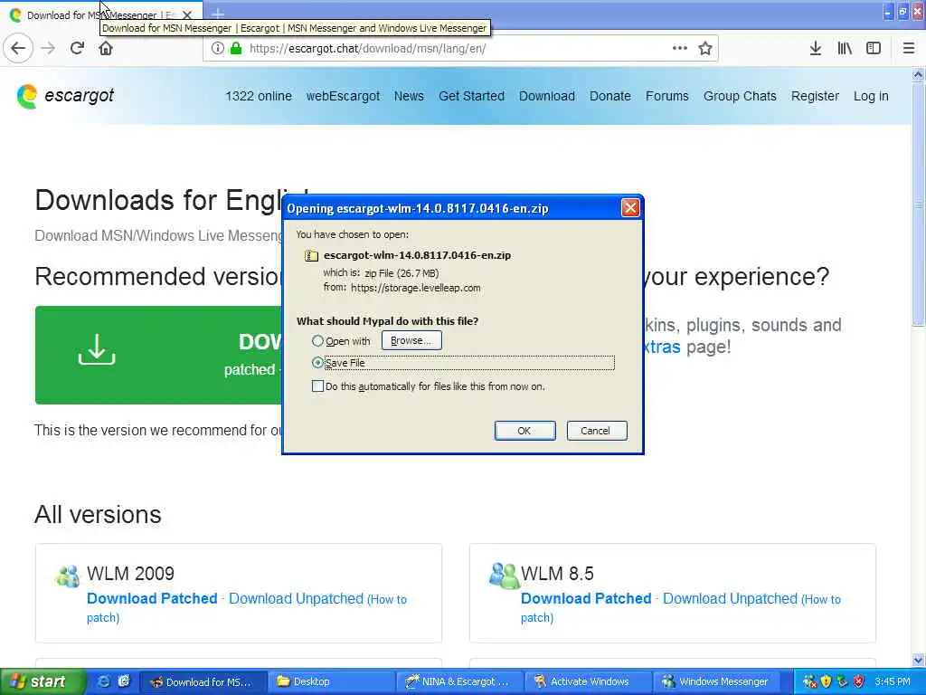
Task: Open the browser home page icon
Action: coord(106,49)
